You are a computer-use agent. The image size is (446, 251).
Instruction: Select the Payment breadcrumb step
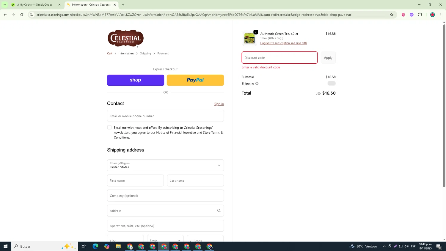click(163, 54)
